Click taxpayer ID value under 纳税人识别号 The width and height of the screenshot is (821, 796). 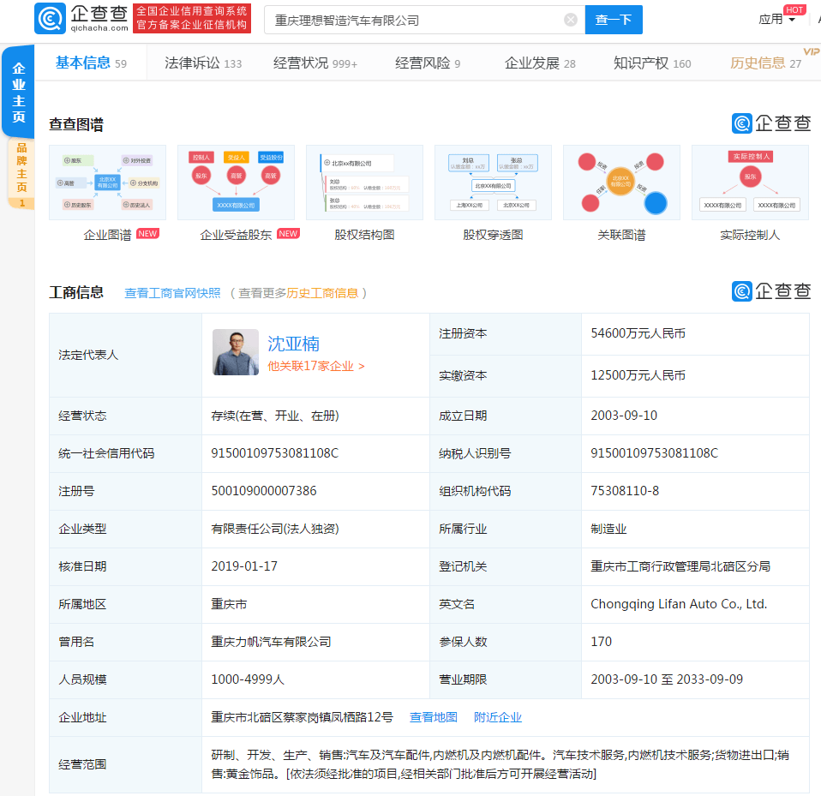coord(654,453)
